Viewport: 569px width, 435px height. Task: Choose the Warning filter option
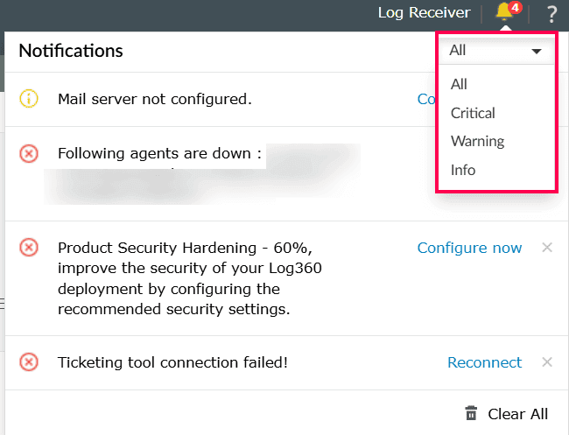pyautogui.click(x=477, y=141)
